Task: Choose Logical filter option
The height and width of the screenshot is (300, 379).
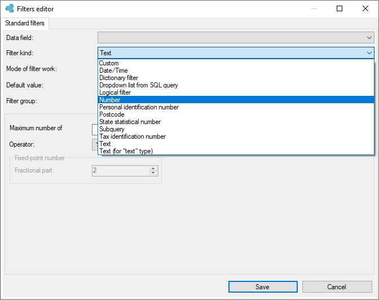Action: [236, 92]
